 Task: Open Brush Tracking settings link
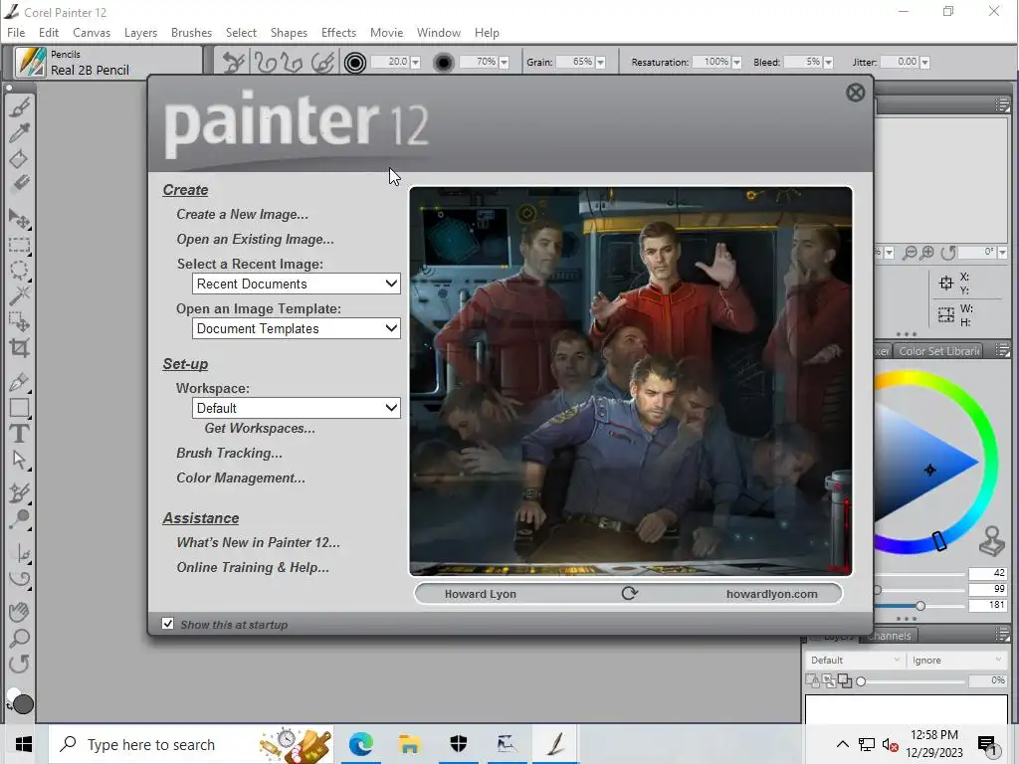click(x=230, y=453)
